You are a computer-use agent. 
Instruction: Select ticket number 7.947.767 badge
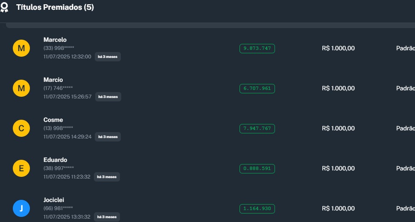pyautogui.click(x=257, y=128)
